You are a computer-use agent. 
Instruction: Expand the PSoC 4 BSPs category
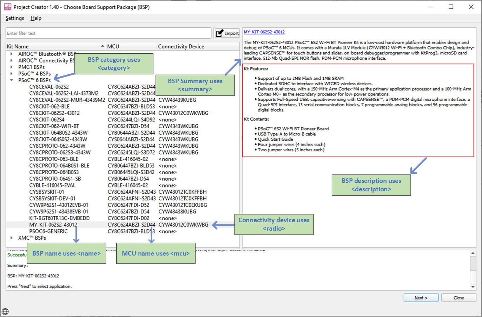tap(12, 73)
